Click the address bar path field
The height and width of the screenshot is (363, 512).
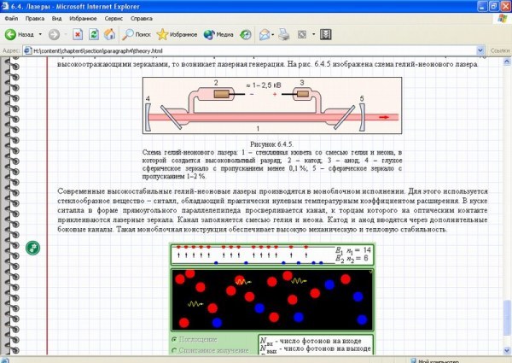pyautogui.click(x=250, y=50)
